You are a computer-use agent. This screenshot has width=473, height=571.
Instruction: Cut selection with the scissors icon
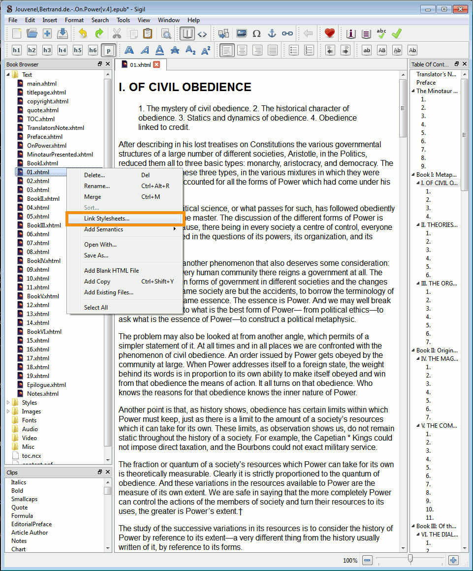tap(117, 33)
